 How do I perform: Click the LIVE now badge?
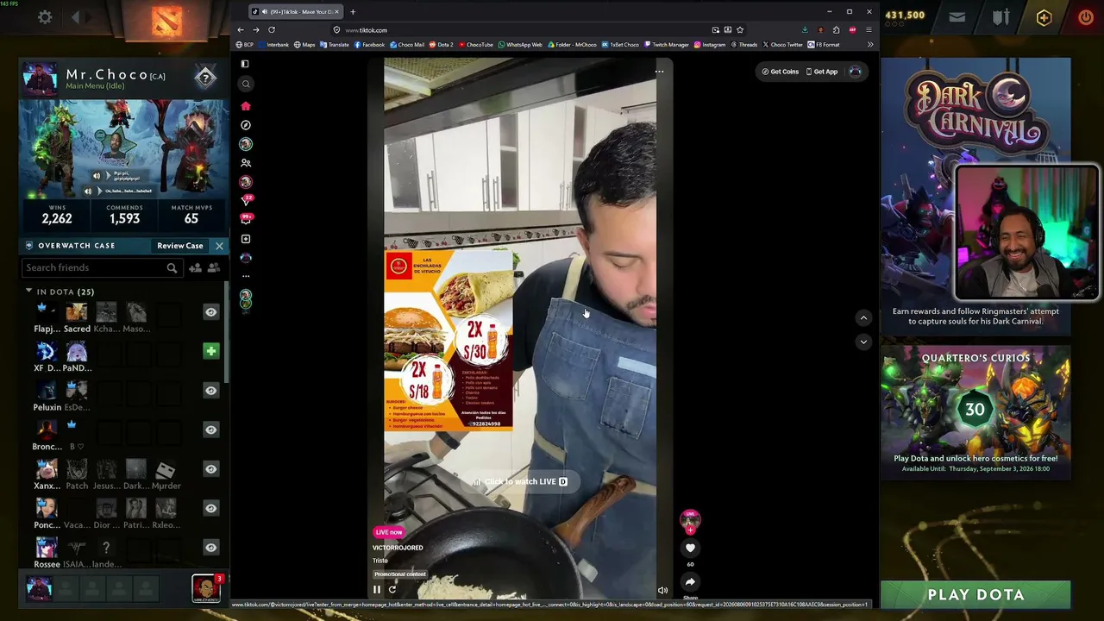(x=389, y=532)
